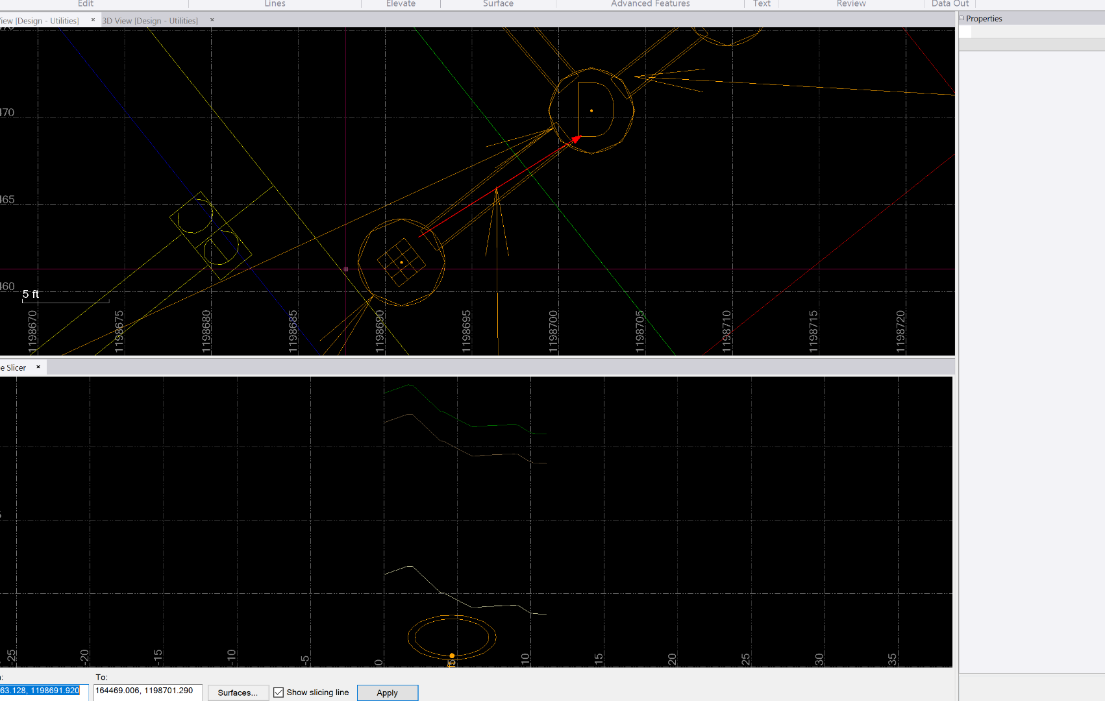Image resolution: width=1105 pixels, height=701 pixels.
Task: Select the orange point below the pipe ellipse in Slicer
Action: pyautogui.click(x=452, y=656)
